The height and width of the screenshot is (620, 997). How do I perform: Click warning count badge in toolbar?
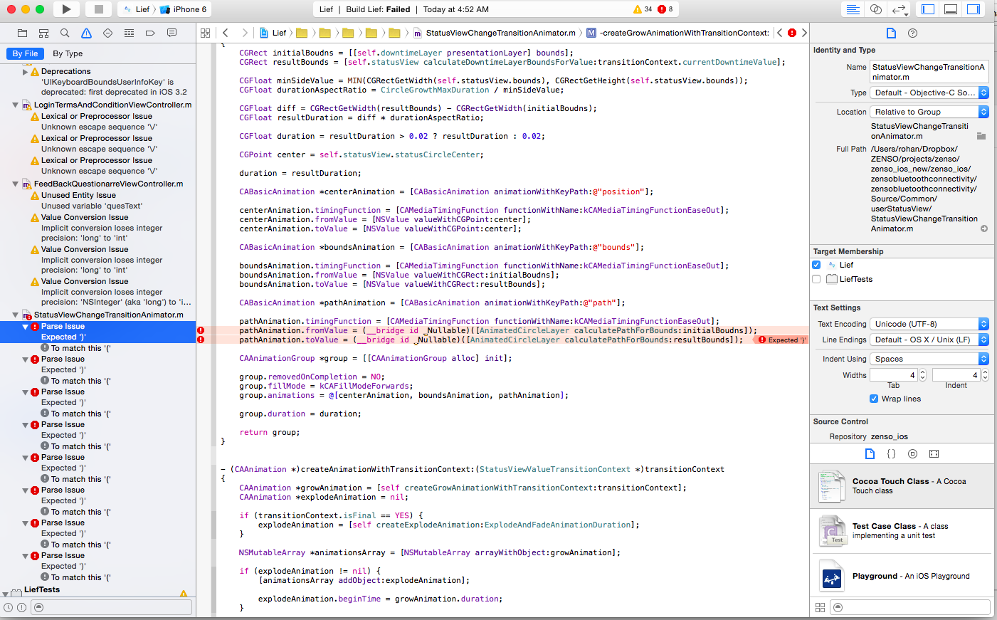point(643,9)
